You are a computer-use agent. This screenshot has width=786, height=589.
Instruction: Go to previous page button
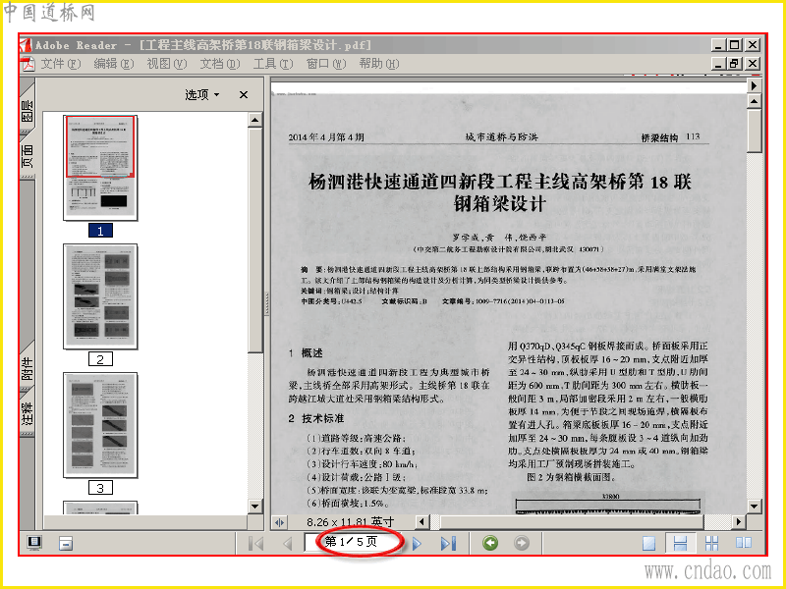pos(287,543)
